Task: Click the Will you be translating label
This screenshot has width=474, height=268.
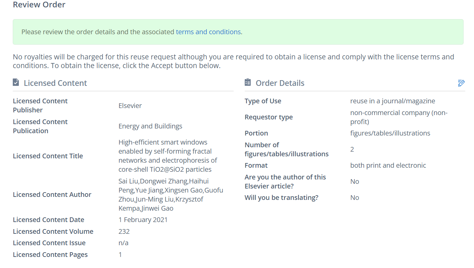Action: pyautogui.click(x=281, y=198)
